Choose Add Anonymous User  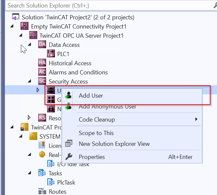point(132,107)
